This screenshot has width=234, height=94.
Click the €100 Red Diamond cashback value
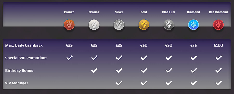(218, 45)
